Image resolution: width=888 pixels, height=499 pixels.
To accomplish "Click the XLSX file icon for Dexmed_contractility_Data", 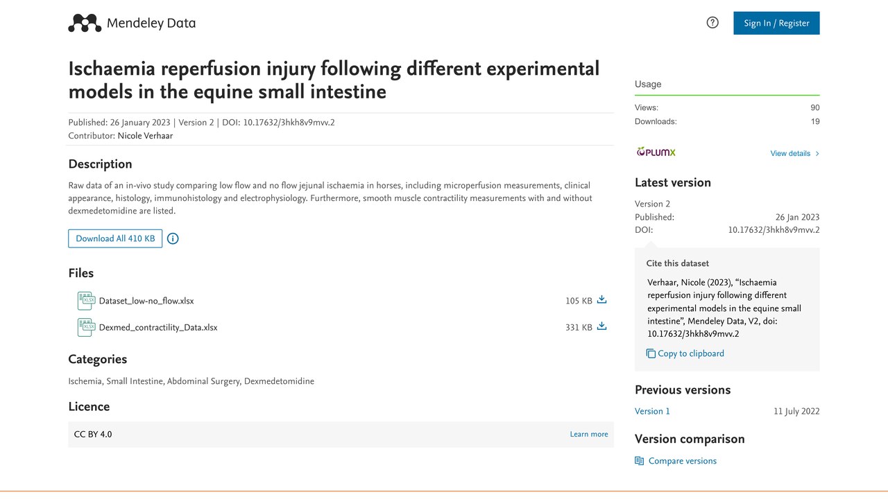I will point(86,327).
